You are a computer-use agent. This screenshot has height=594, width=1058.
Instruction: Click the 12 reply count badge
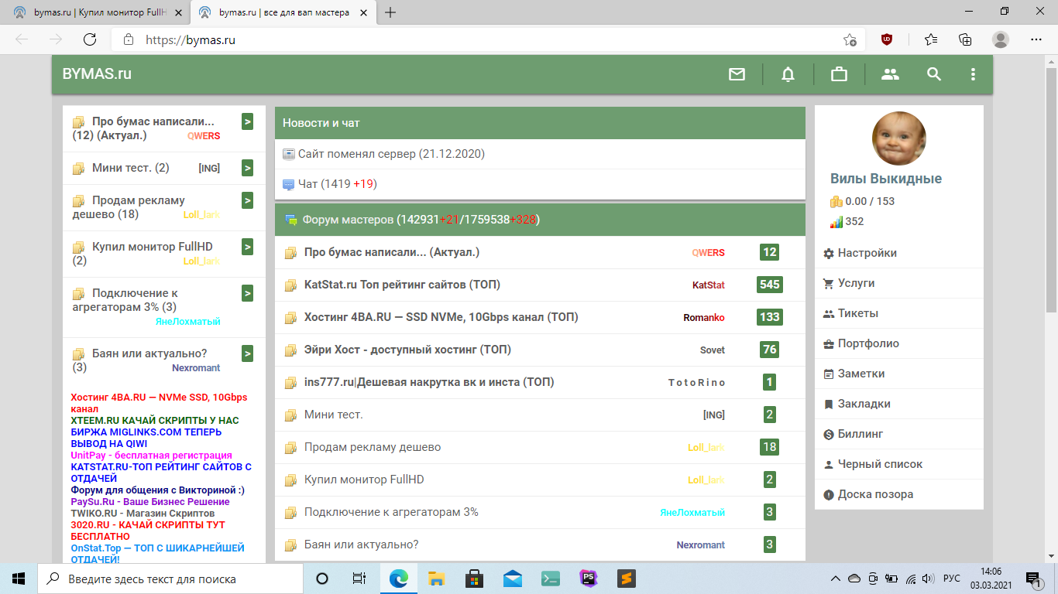pos(770,252)
